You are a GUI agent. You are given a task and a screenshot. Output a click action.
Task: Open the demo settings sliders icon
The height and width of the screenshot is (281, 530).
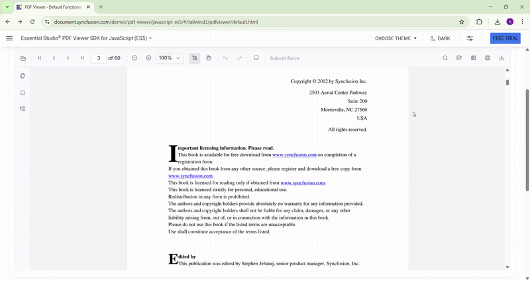470,38
